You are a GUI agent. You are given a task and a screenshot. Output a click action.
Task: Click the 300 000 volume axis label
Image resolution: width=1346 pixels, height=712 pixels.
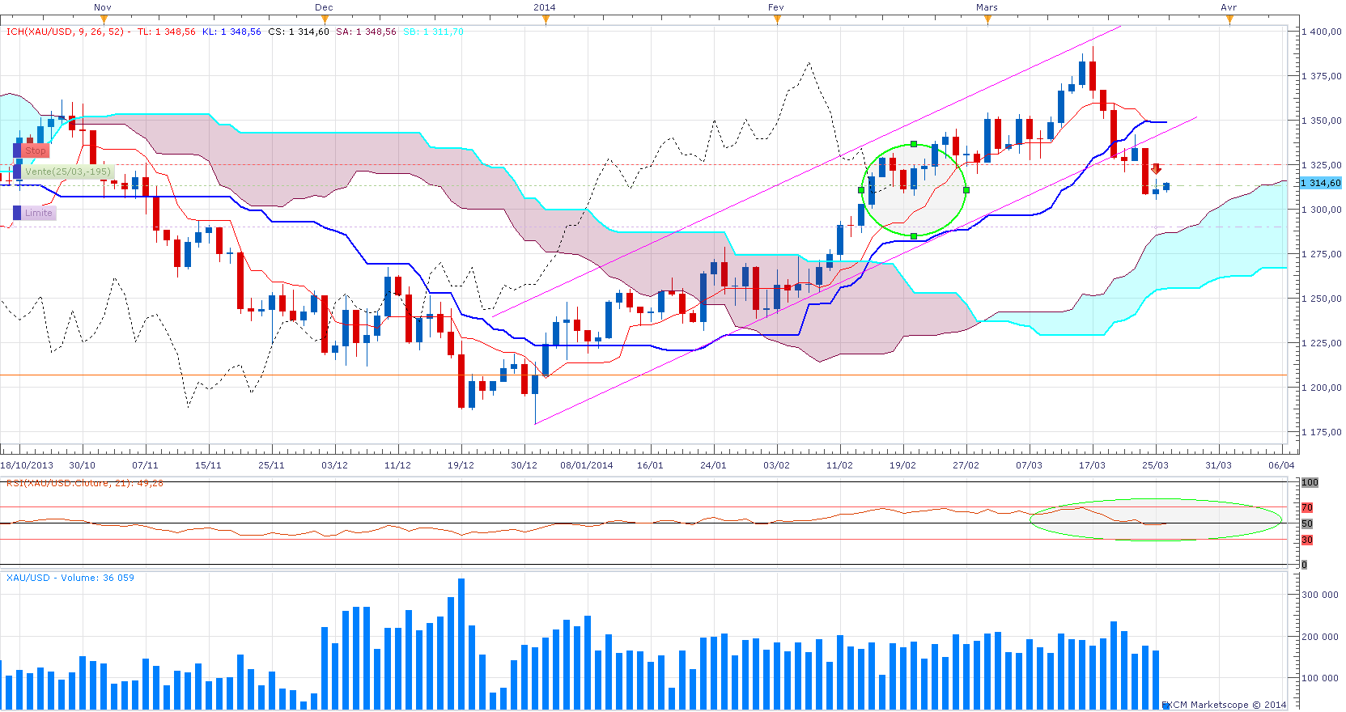(x=1320, y=595)
